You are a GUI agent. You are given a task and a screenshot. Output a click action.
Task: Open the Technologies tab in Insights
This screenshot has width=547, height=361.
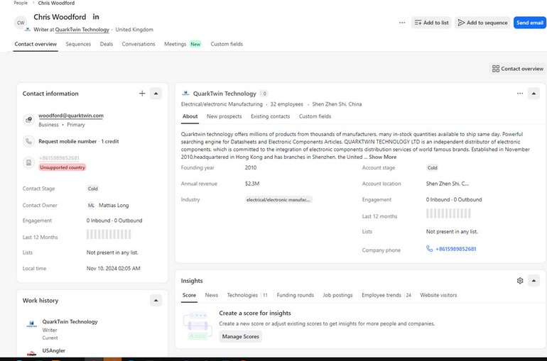click(x=243, y=295)
